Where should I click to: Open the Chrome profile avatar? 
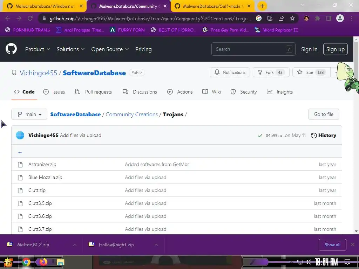[x=340, y=18]
